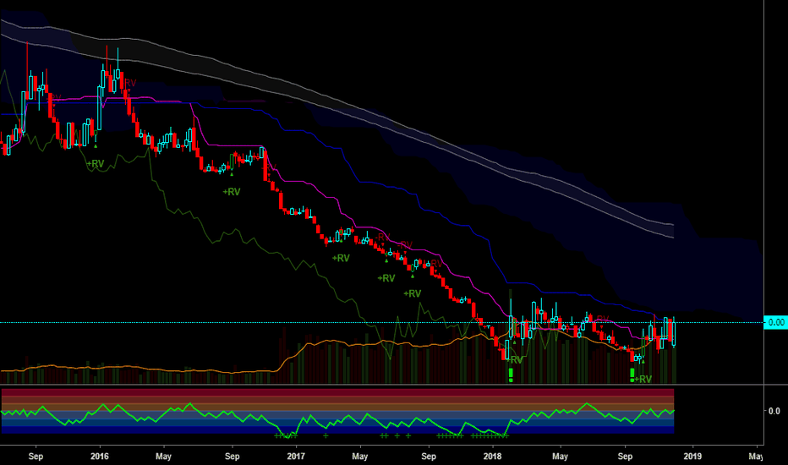Select the 2016 label on the time axis
This screenshot has height=465, width=788.
tap(100, 456)
